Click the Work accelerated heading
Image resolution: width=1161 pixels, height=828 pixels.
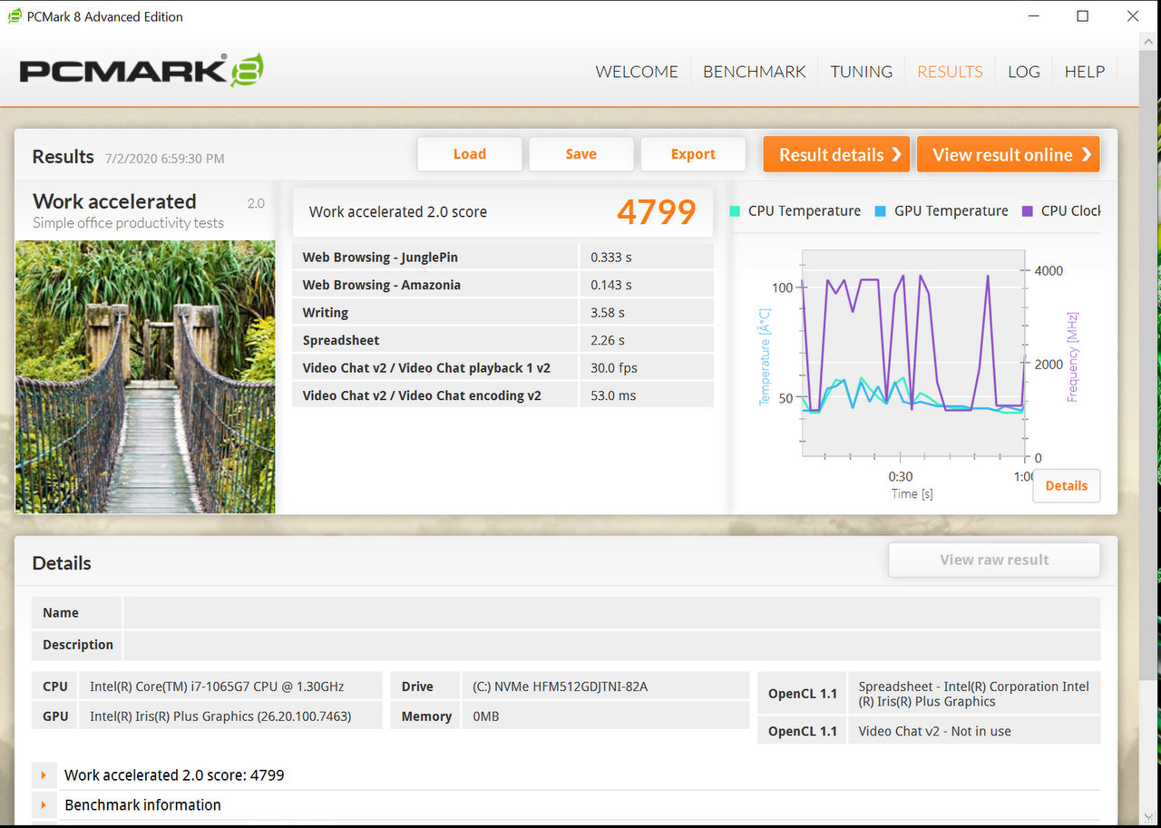114,201
